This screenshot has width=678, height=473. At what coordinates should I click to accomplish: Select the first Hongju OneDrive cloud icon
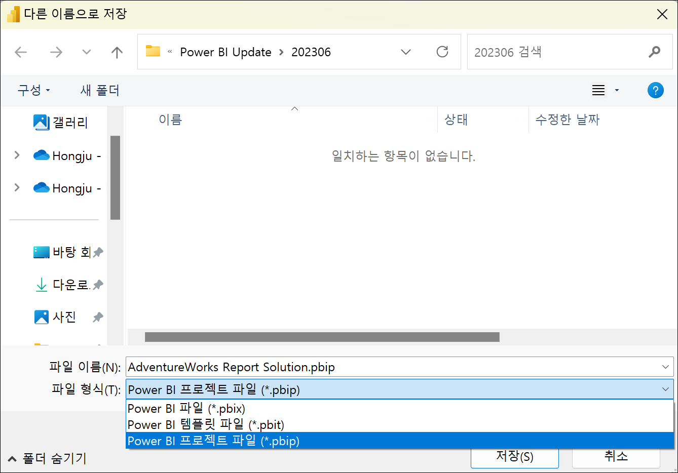pos(41,155)
